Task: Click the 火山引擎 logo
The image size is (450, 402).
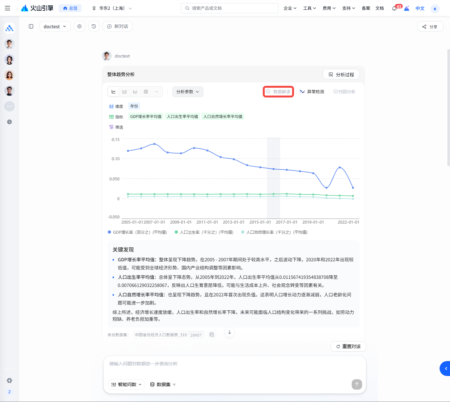Action: click(x=37, y=8)
